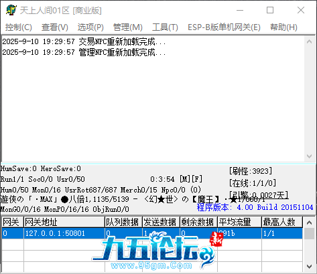Click the 网关地址 column header
317x274 pixels.
point(64,222)
